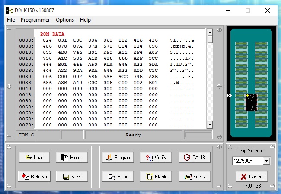Viewport: 281px width, 194px height.
Task: Open the Options menu
Action: tap(65, 20)
